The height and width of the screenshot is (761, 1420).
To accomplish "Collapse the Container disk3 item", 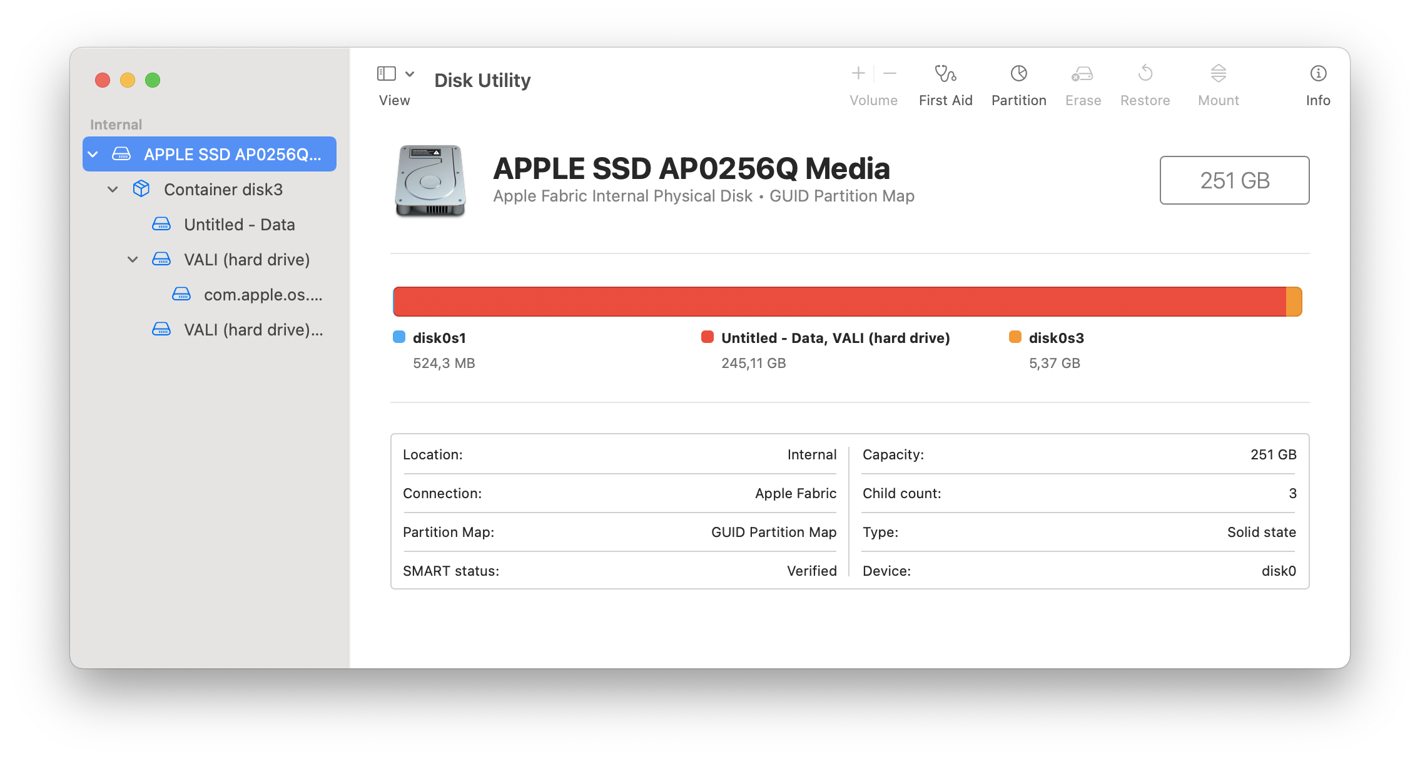I will coord(113,189).
